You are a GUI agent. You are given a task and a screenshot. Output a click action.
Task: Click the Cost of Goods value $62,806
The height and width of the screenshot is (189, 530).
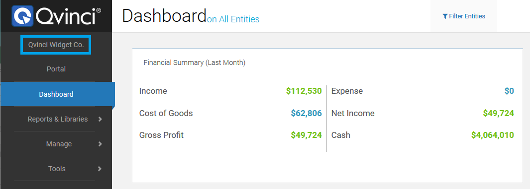tap(306, 113)
